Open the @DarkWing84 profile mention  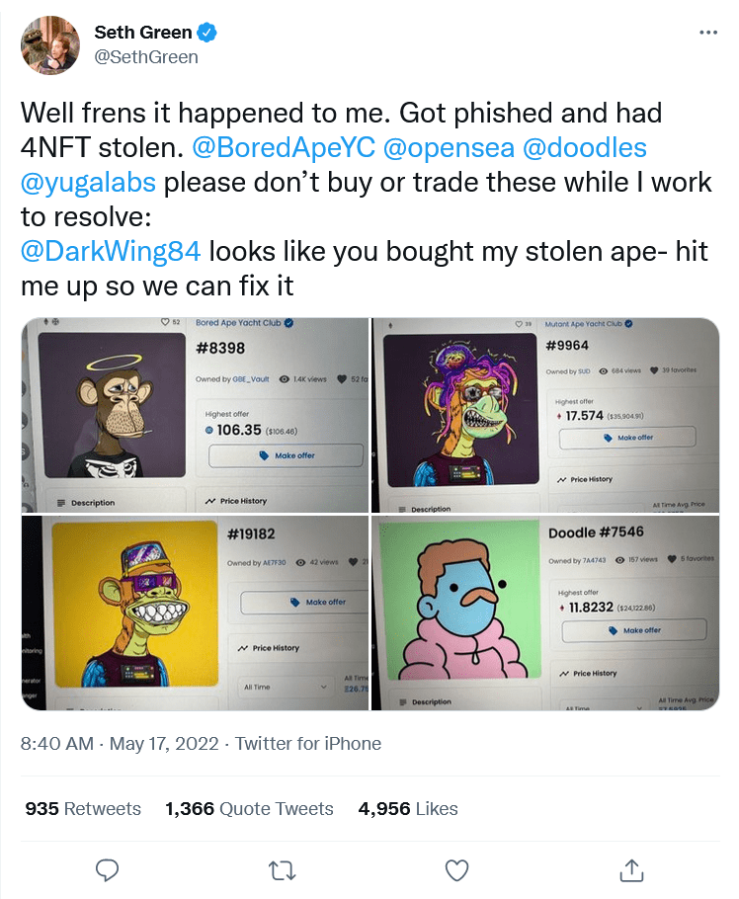click(x=111, y=251)
